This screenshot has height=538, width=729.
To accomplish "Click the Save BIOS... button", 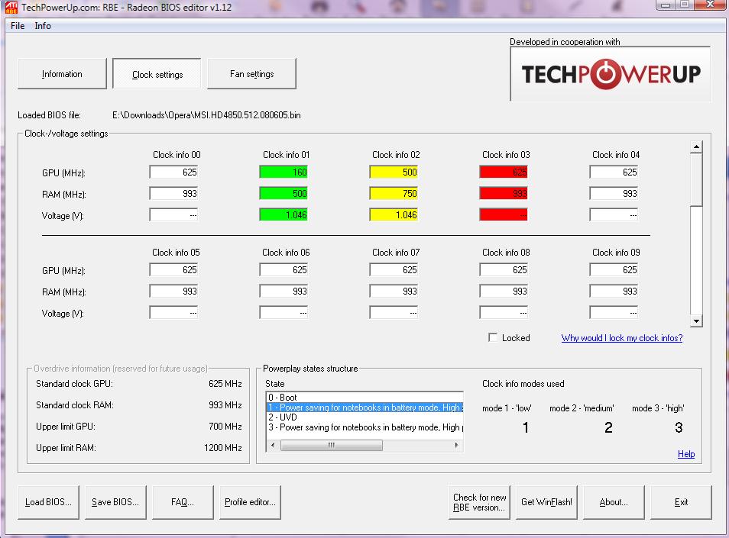I will coord(115,502).
